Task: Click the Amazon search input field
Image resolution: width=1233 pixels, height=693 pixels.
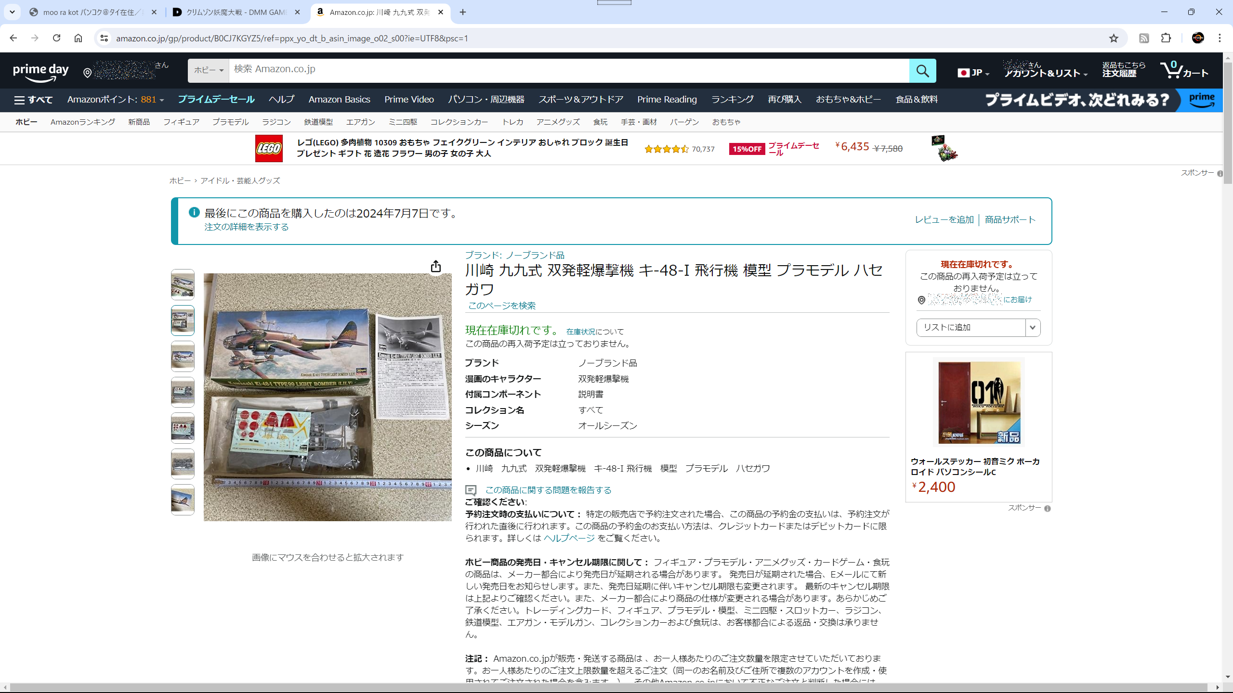Action: tap(569, 70)
